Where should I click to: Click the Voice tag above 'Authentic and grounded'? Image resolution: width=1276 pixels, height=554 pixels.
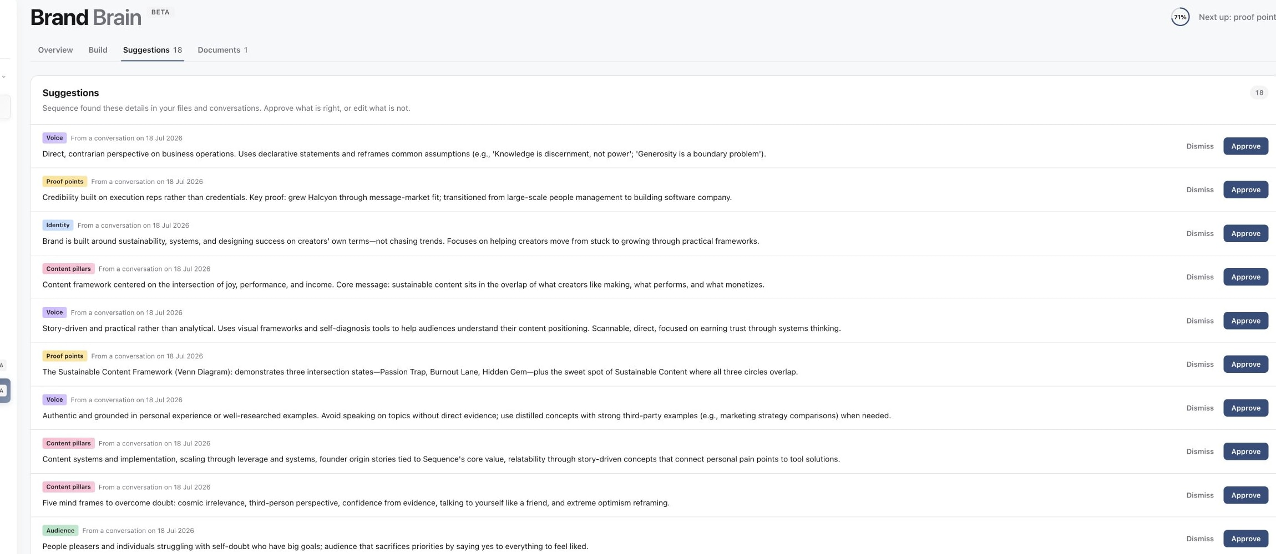point(54,399)
